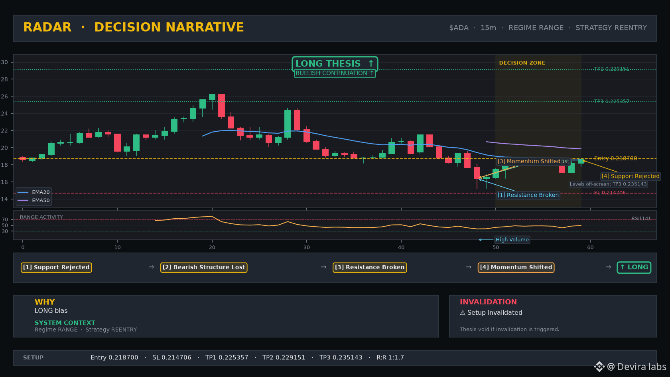Click the SL 0.214706 stop level label
Viewport: 670px width, 377px height.
click(610, 193)
